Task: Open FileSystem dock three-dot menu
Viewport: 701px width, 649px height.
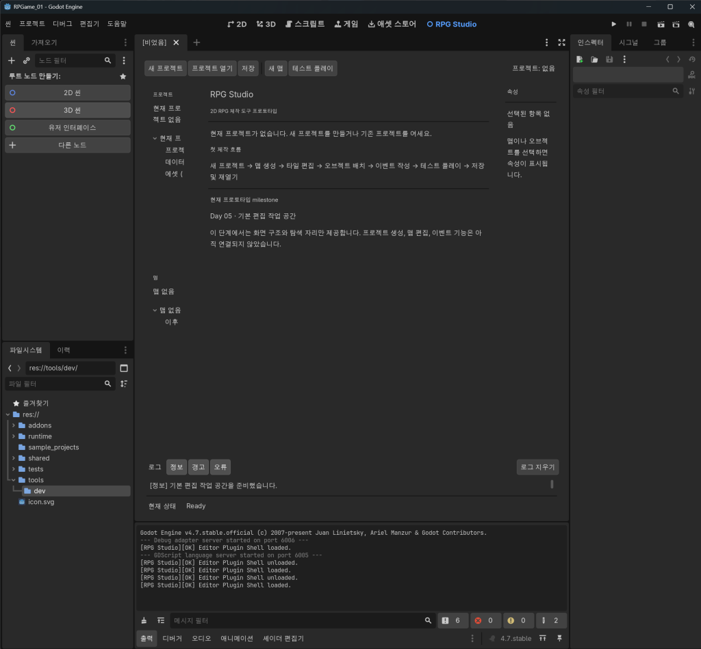Action: 125,350
